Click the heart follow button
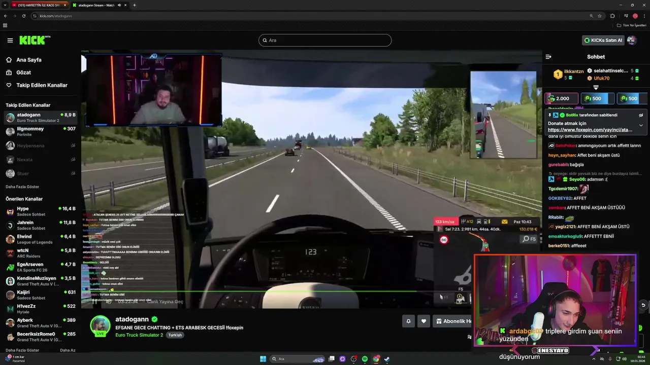 coord(424,321)
